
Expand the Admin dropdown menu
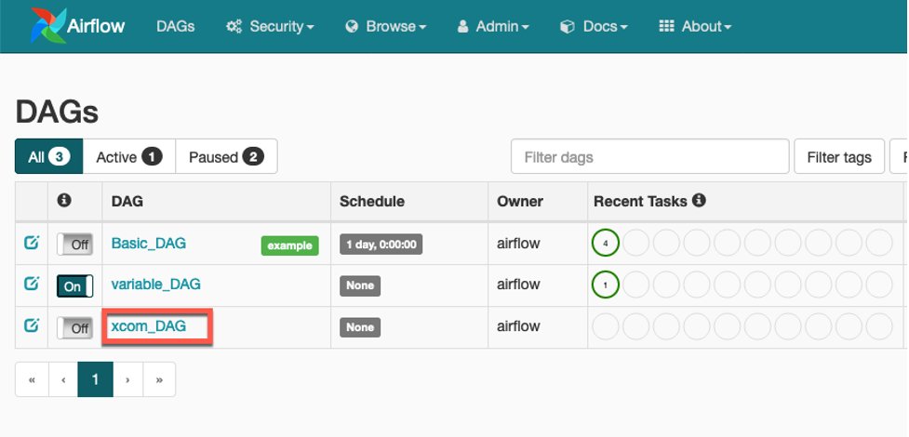tap(493, 27)
